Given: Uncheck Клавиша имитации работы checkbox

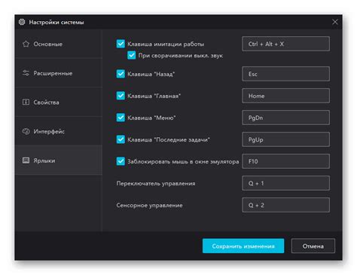Looking at the screenshot, I should pos(121,44).
